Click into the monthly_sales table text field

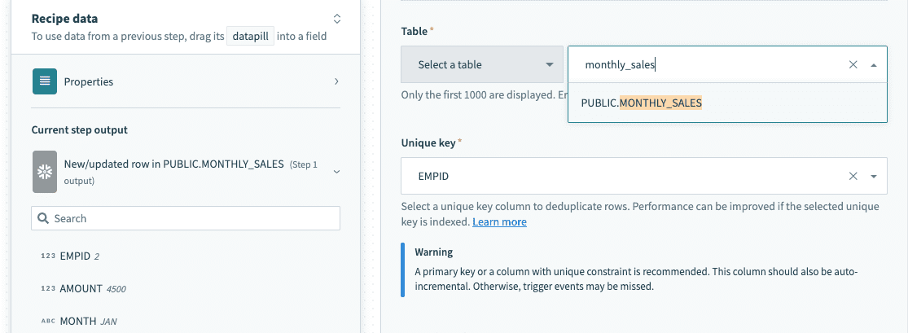coord(708,65)
